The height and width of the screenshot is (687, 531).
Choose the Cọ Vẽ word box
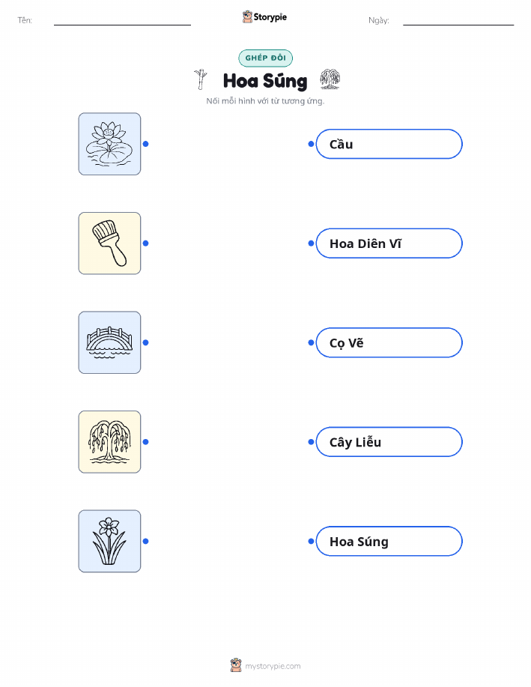[389, 342]
